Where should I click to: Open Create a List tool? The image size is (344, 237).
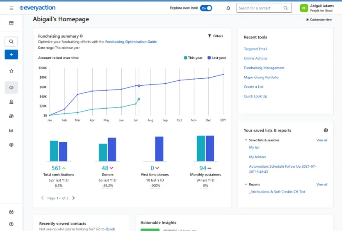[253, 87]
